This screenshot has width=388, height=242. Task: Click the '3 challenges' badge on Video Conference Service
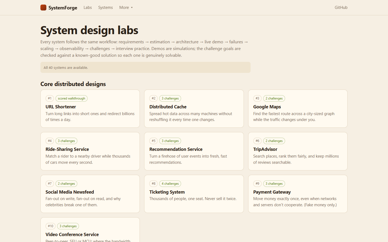[68, 226]
